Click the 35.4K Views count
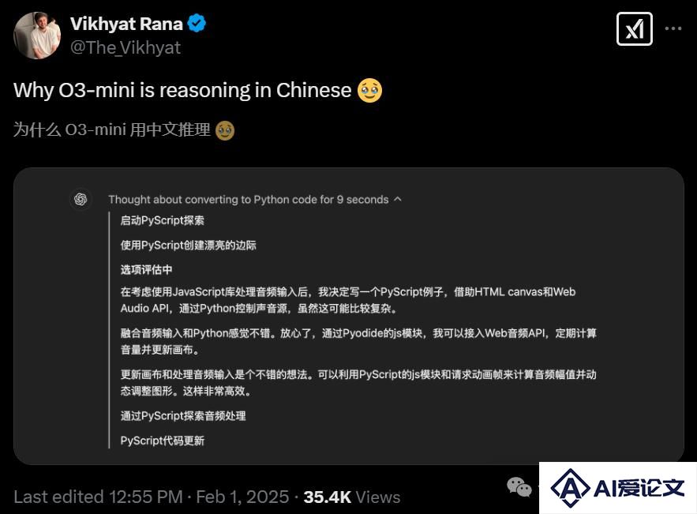The width and height of the screenshot is (697, 514). 351,497
